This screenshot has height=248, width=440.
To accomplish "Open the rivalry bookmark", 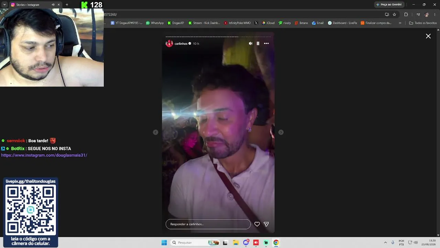I will (285, 23).
